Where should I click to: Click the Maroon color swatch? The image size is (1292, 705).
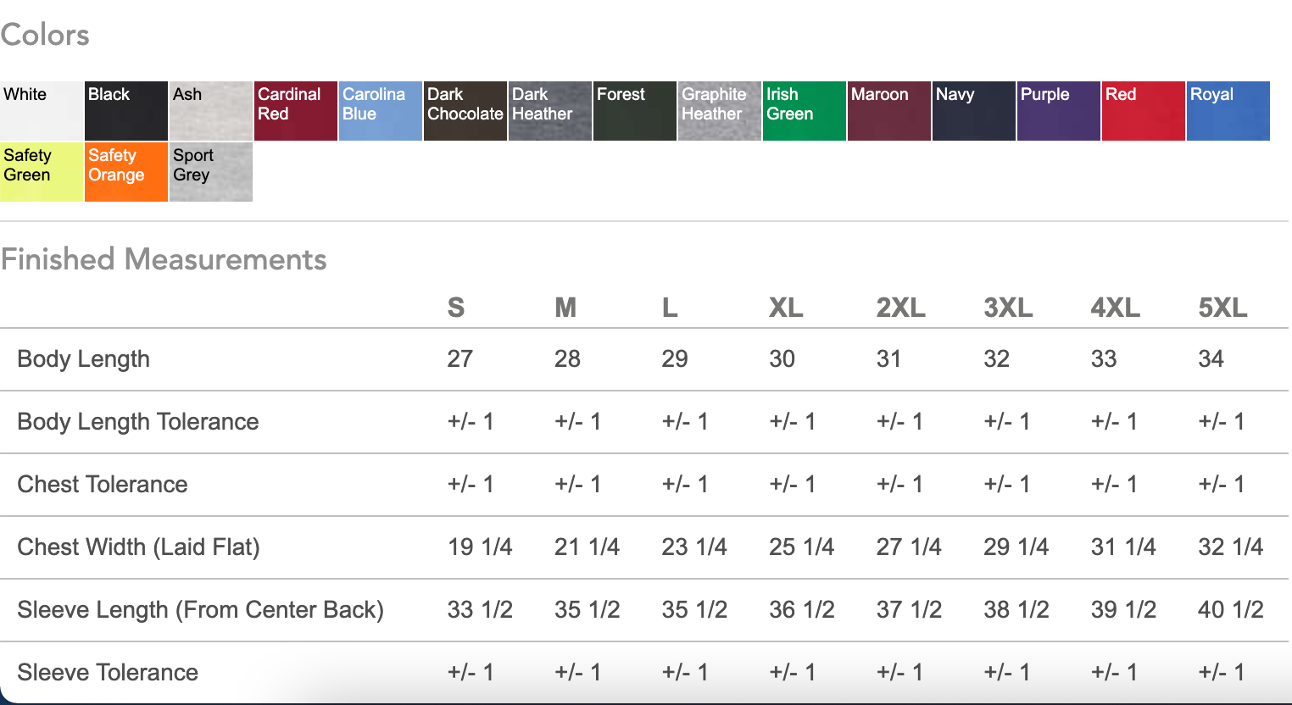[889, 111]
